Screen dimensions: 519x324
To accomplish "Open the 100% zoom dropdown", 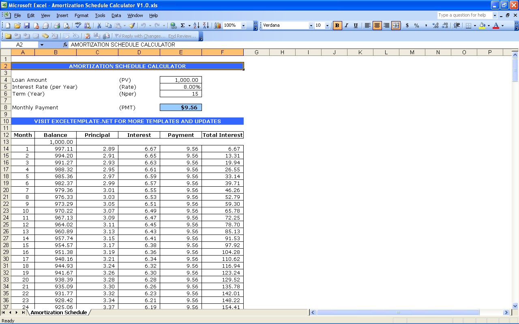I will point(243,26).
